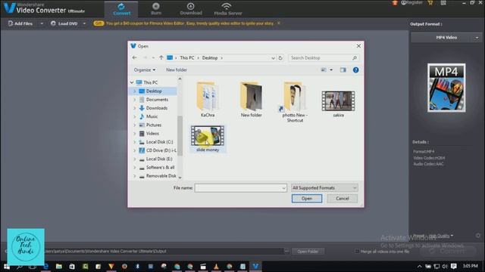Select the sakira video file
The image size is (485, 272).
(339, 104)
